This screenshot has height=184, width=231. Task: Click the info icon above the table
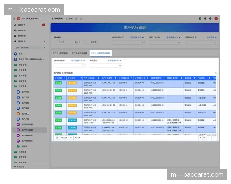[216, 72]
